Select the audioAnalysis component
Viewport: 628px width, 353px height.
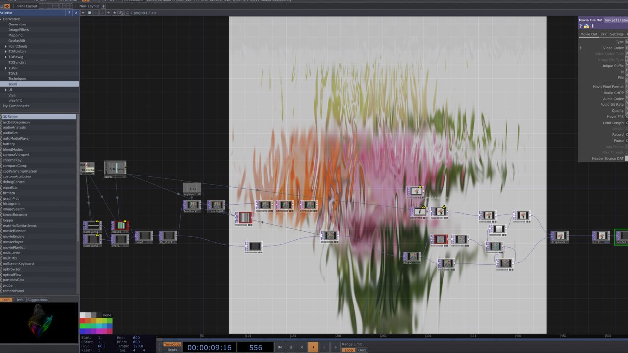(x=38, y=127)
